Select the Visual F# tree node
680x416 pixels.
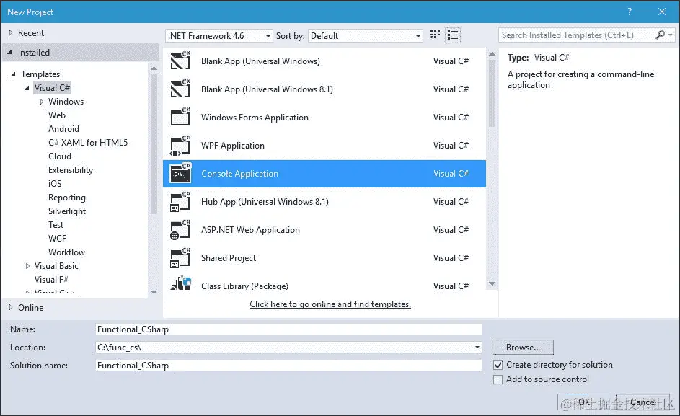[51, 279]
